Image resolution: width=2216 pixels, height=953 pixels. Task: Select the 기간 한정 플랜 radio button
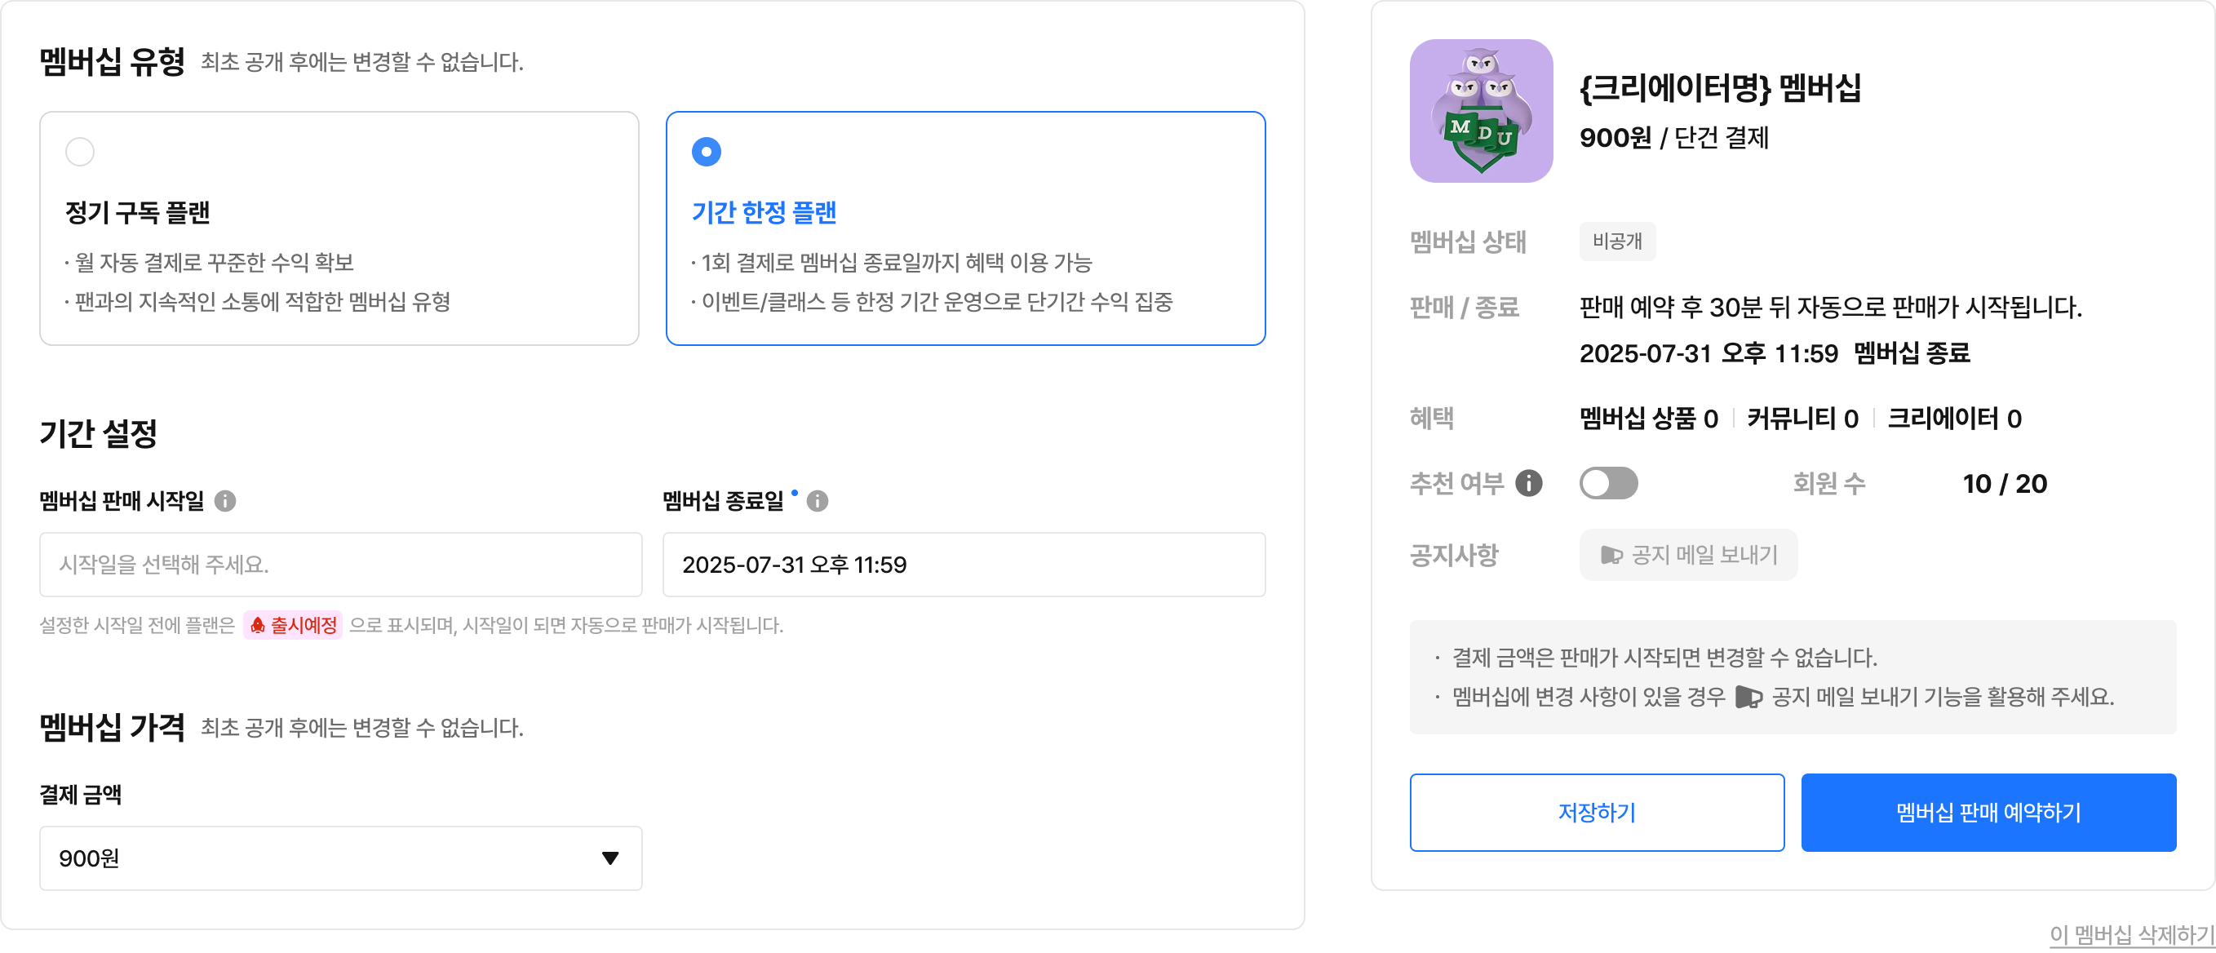[x=707, y=153]
